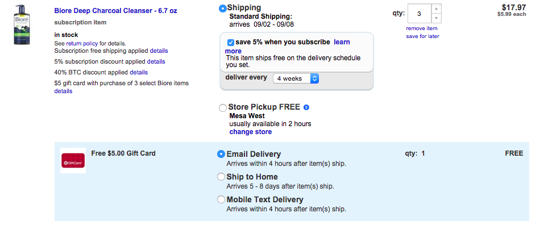Open the return policy link
The width and height of the screenshot is (548, 225).
(82, 44)
